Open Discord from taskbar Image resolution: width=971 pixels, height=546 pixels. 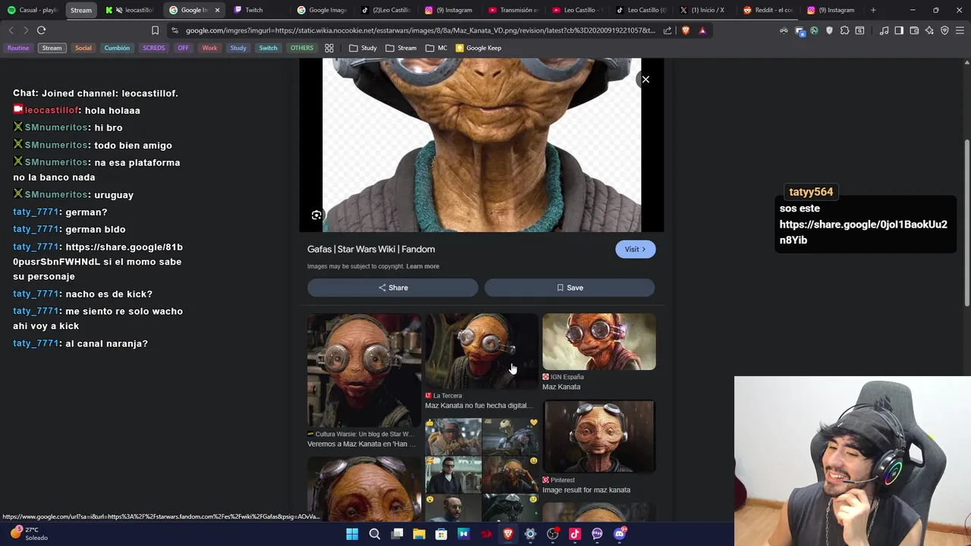(x=619, y=534)
